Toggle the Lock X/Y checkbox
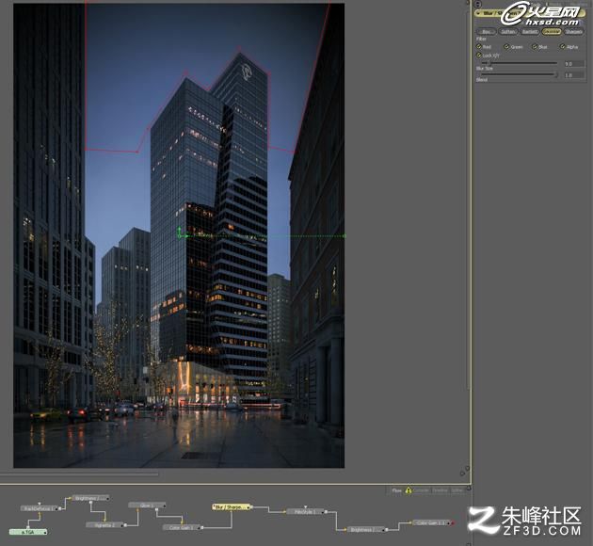Screen dimensions: 593x546 coord(479,56)
